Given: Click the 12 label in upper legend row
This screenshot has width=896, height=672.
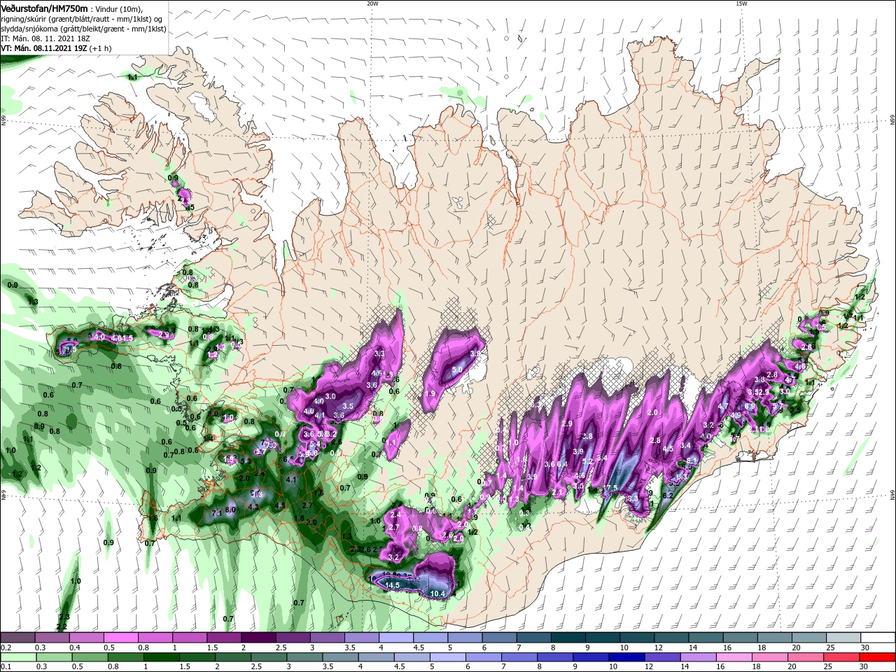Looking at the screenshot, I should pyautogui.click(x=658, y=647).
